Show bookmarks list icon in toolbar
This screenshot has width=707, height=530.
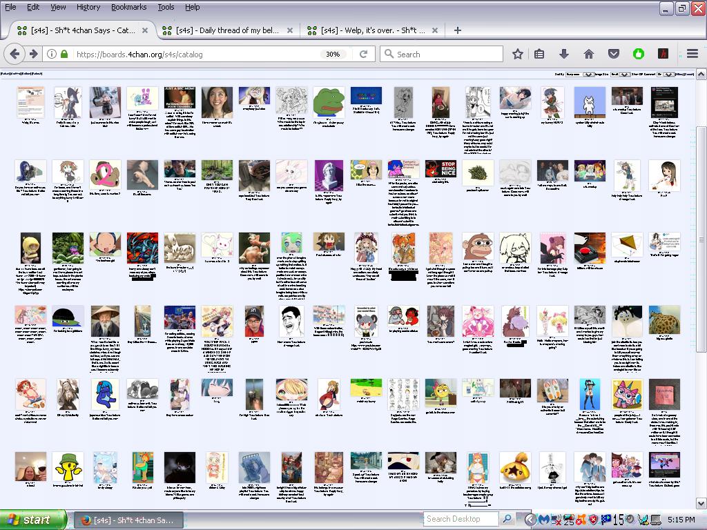click(x=540, y=54)
